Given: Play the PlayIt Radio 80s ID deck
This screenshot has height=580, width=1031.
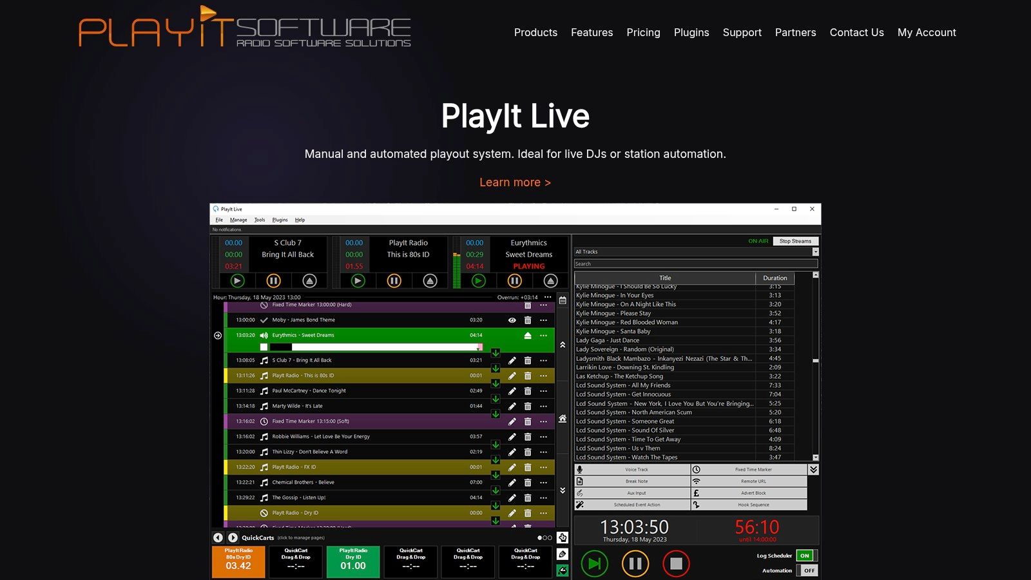Looking at the screenshot, I should coord(358,281).
